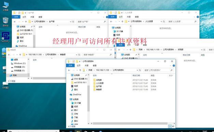Open recent locations dropdown in 公司内部资料 window
Image resolution: width=214 pixels, height=132 pixels.
coord(77,70)
